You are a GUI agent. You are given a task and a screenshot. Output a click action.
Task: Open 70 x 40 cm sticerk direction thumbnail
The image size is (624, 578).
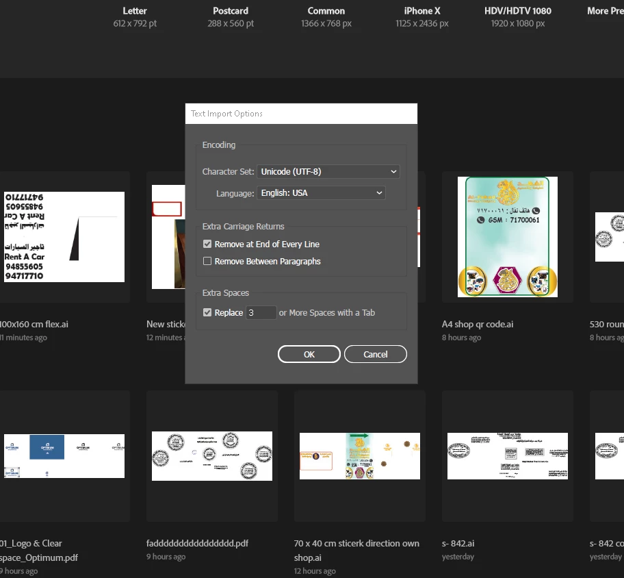tap(360, 456)
